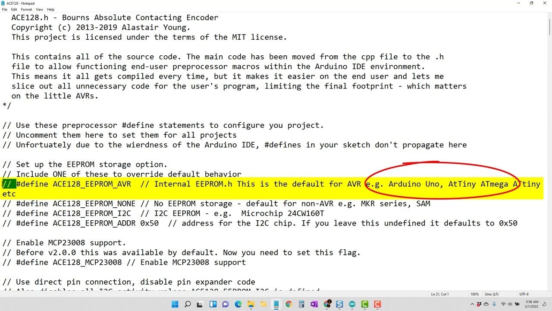The height and width of the screenshot is (311, 552).
Task: Open OneNote from the taskbar
Action: point(314,305)
